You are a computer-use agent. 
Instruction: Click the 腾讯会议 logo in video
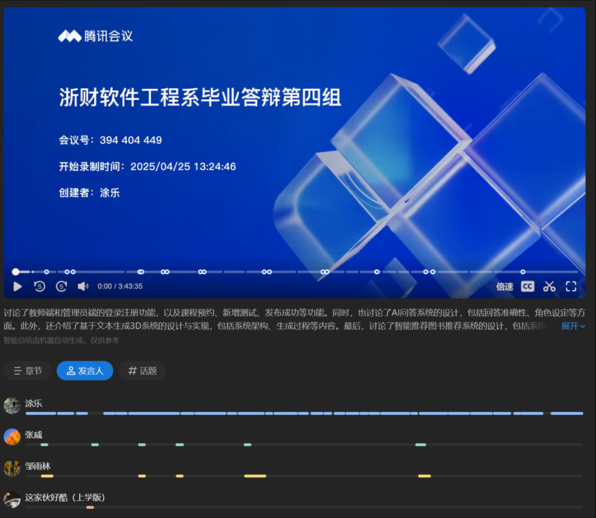click(95, 37)
